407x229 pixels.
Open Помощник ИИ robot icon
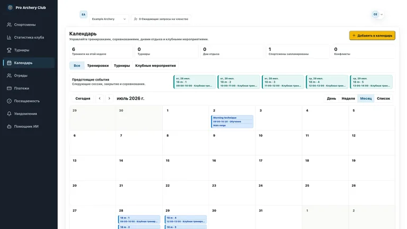click(x=9, y=127)
